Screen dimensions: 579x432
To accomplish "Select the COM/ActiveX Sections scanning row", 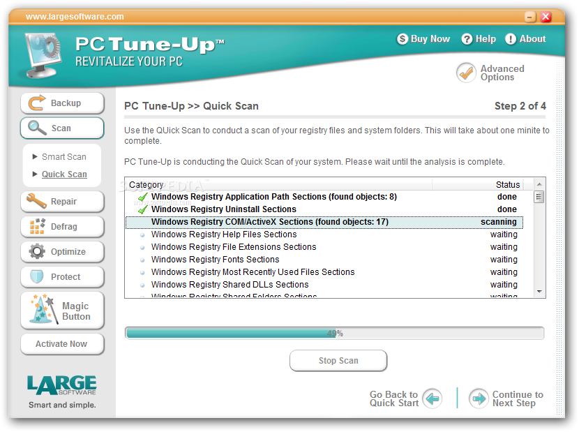I will pos(324,222).
